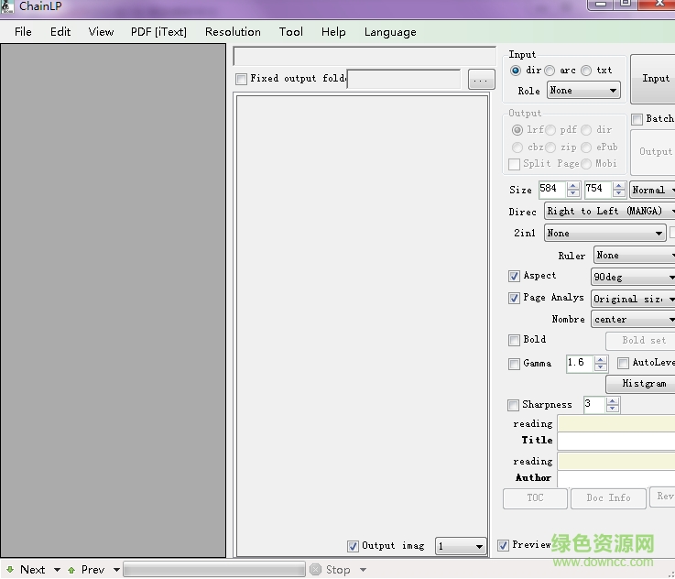Open the Next button dropdown arrow
Screen dimensions: 675x579
pyautogui.click(x=57, y=570)
